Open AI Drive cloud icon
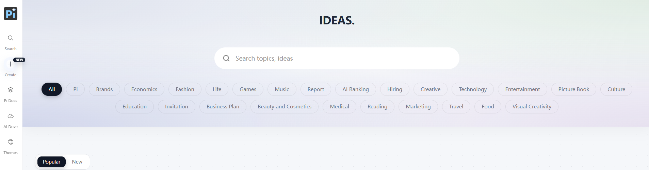The height and width of the screenshot is (170, 649). click(x=11, y=116)
